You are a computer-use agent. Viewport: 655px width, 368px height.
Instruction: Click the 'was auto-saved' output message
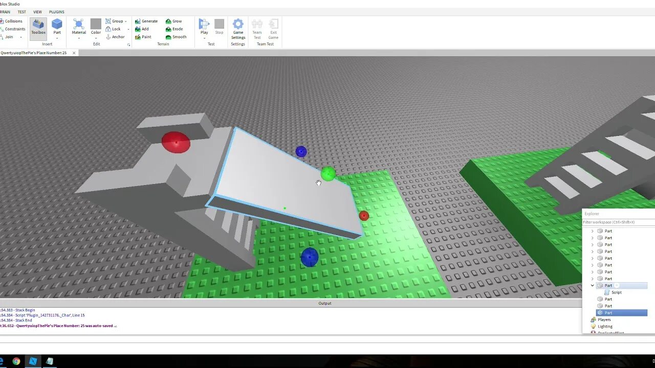[x=58, y=326]
